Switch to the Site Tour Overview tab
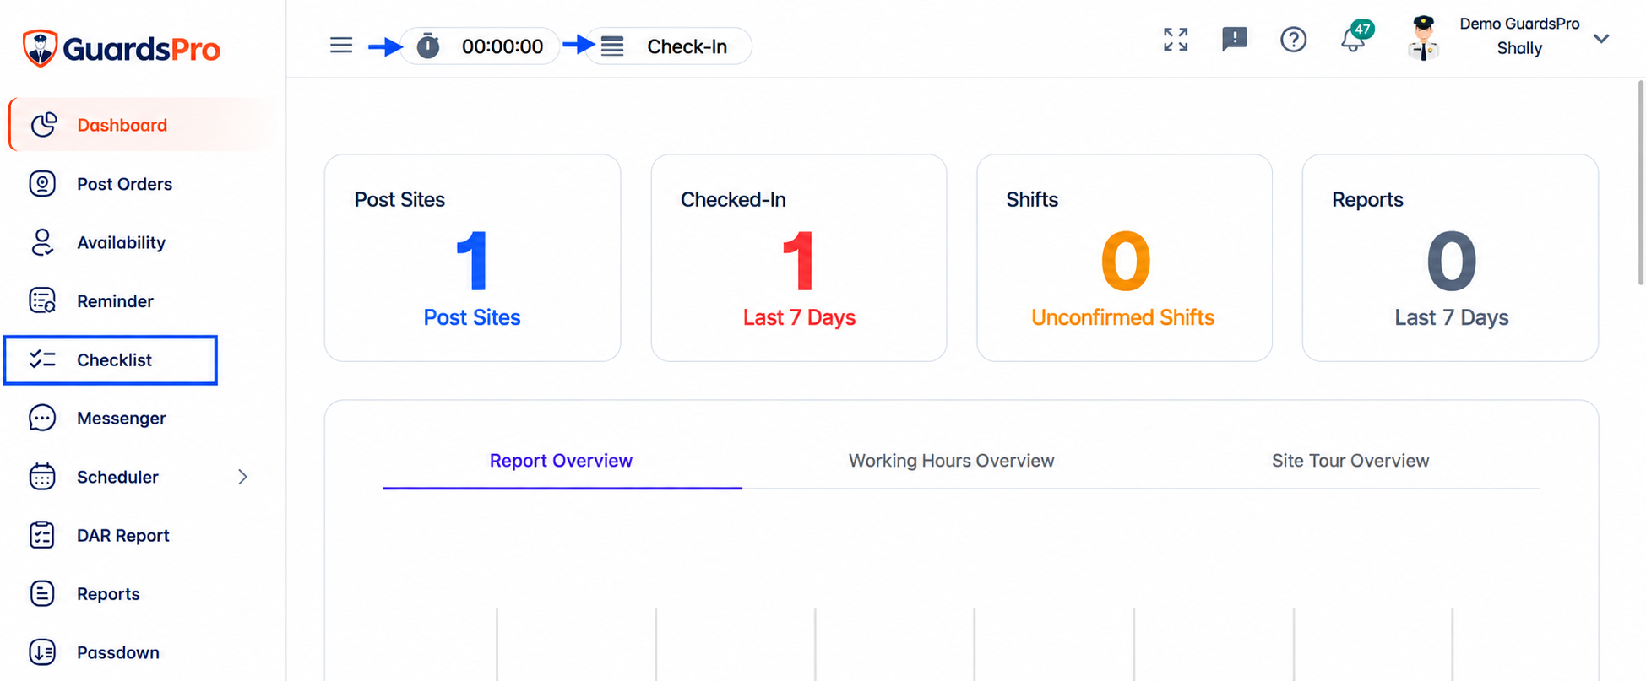Image resolution: width=1646 pixels, height=681 pixels. pyautogui.click(x=1350, y=461)
